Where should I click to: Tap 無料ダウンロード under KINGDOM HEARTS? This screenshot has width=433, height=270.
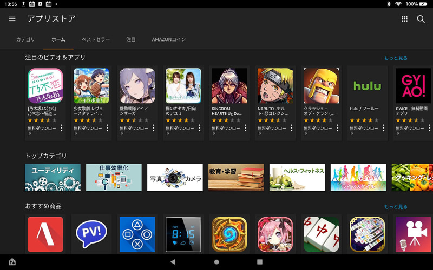(226, 130)
